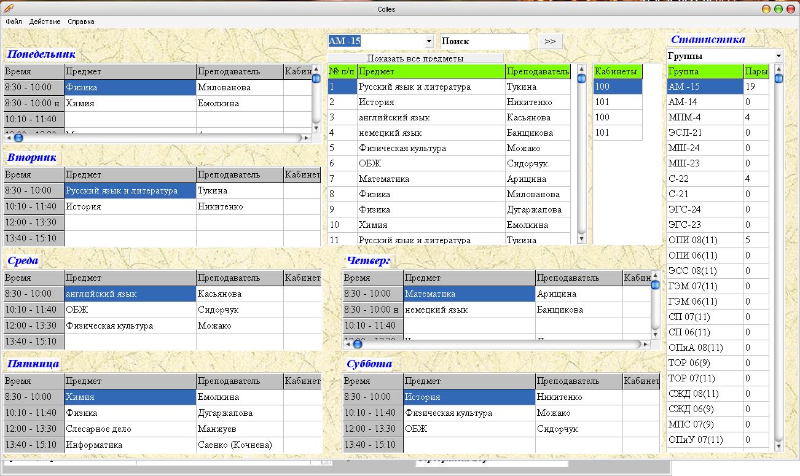Viewport: 800px width, 476px height.
Task: Expand the АМ-15 group dropdown
Action: pos(429,41)
